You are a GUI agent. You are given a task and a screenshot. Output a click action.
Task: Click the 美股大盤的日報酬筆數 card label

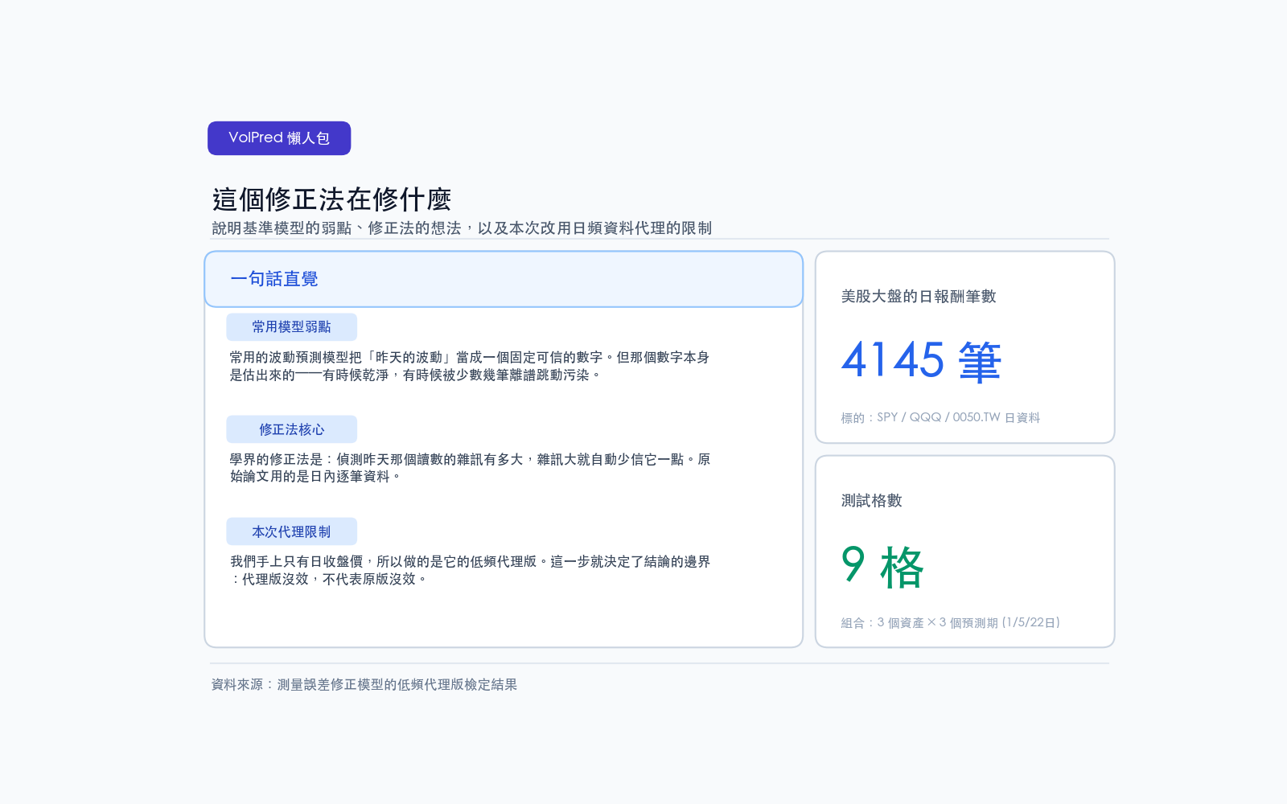pos(919,297)
